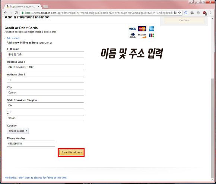Viewport: 216px width, 184px height.
Task: Click the 'Add a new billing address' text
Action: click(22, 43)
